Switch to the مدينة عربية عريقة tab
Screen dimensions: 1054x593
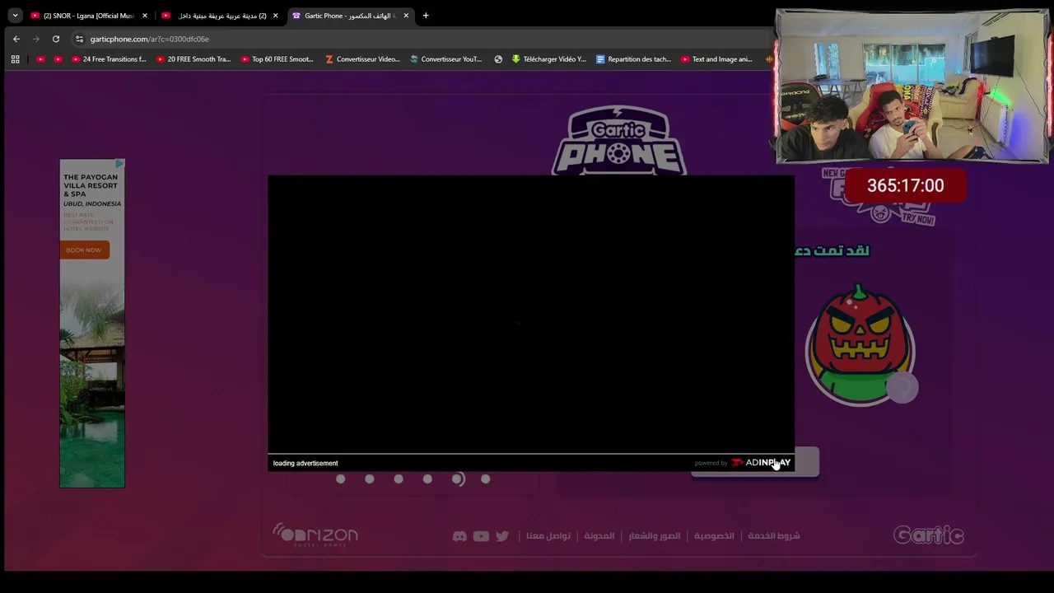222,16
